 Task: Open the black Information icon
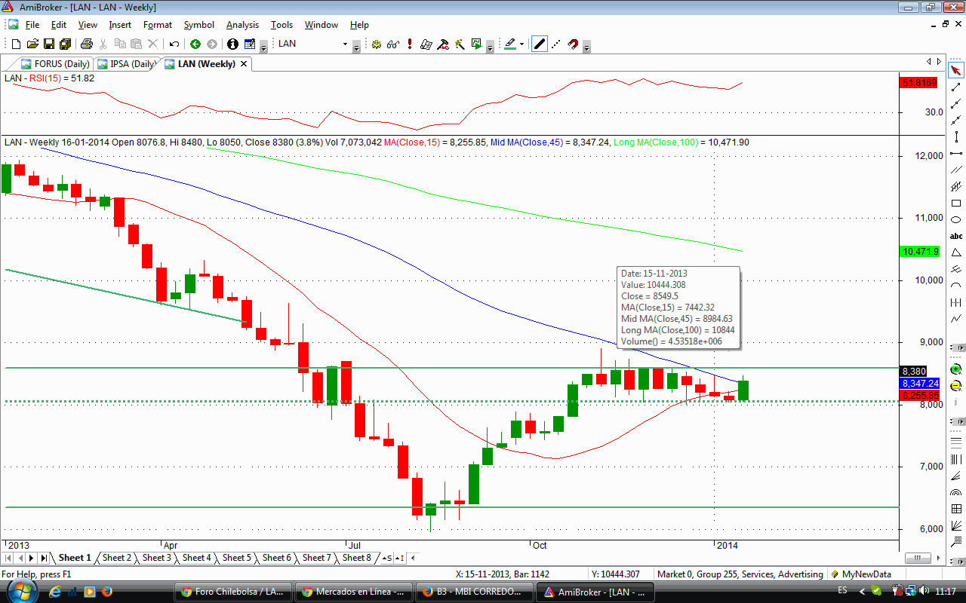point(232,44)
